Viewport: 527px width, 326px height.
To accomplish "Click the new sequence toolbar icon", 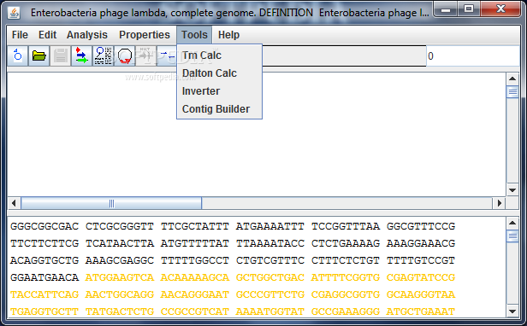I will (17, 55).
